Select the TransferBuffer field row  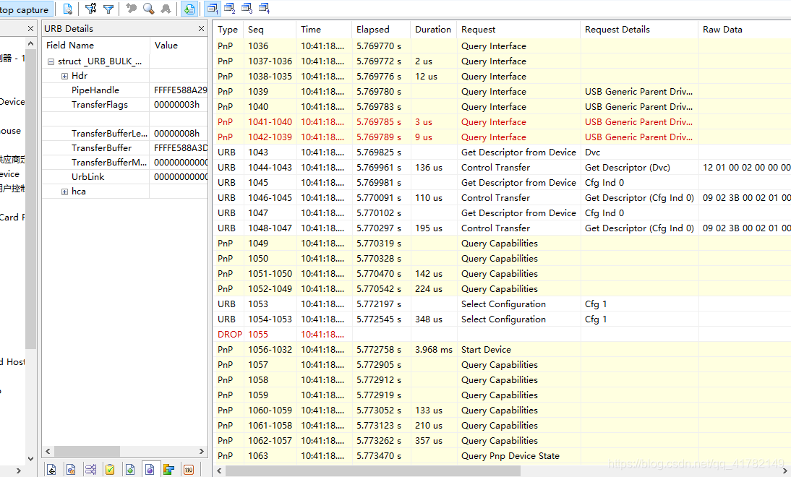124,148
